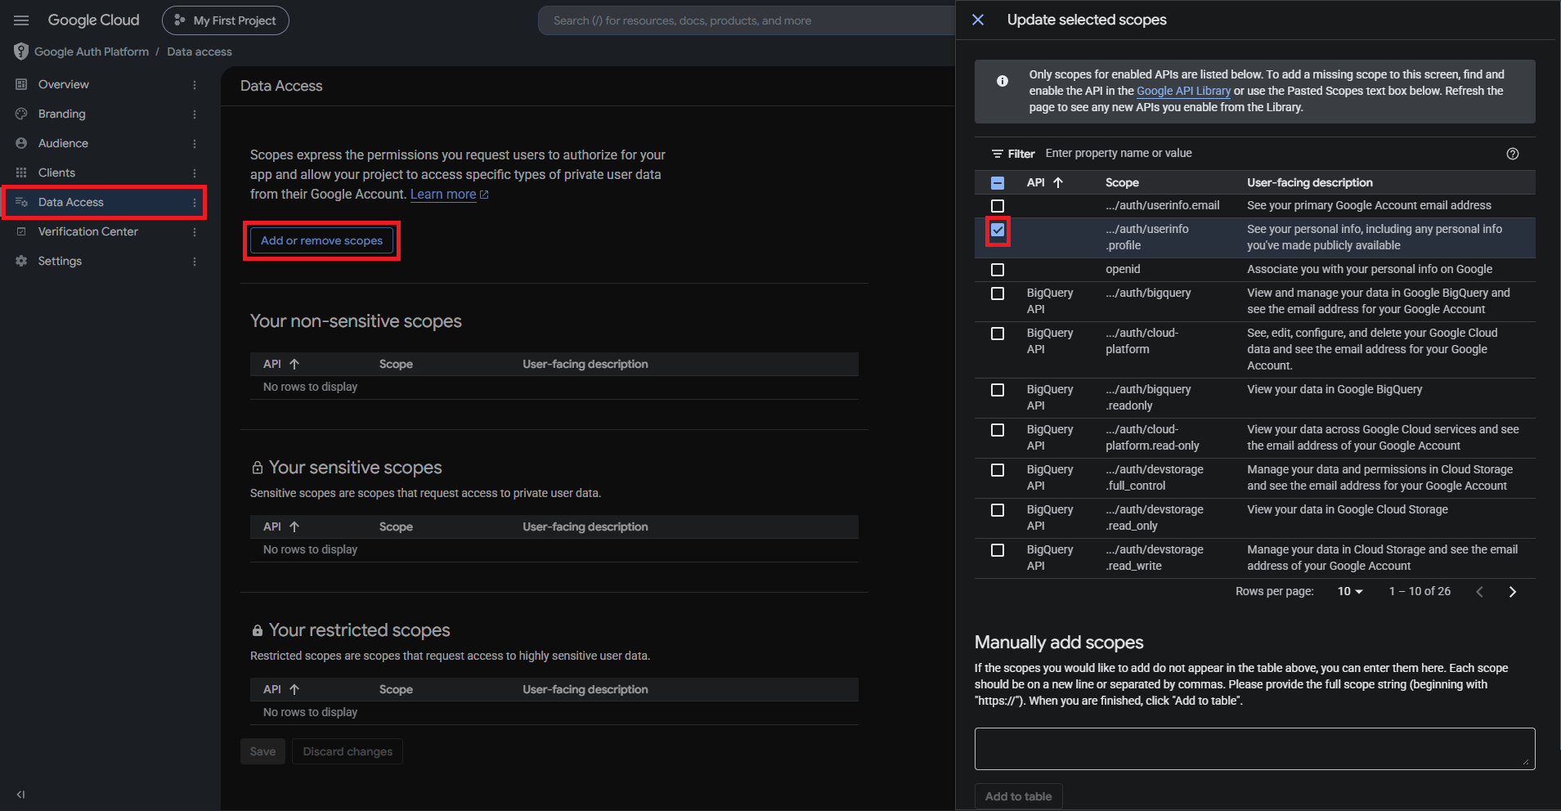Screen dimensions: 1561x811
Task: Open the Branding item's three-dot menu
Action: [195, 114]
